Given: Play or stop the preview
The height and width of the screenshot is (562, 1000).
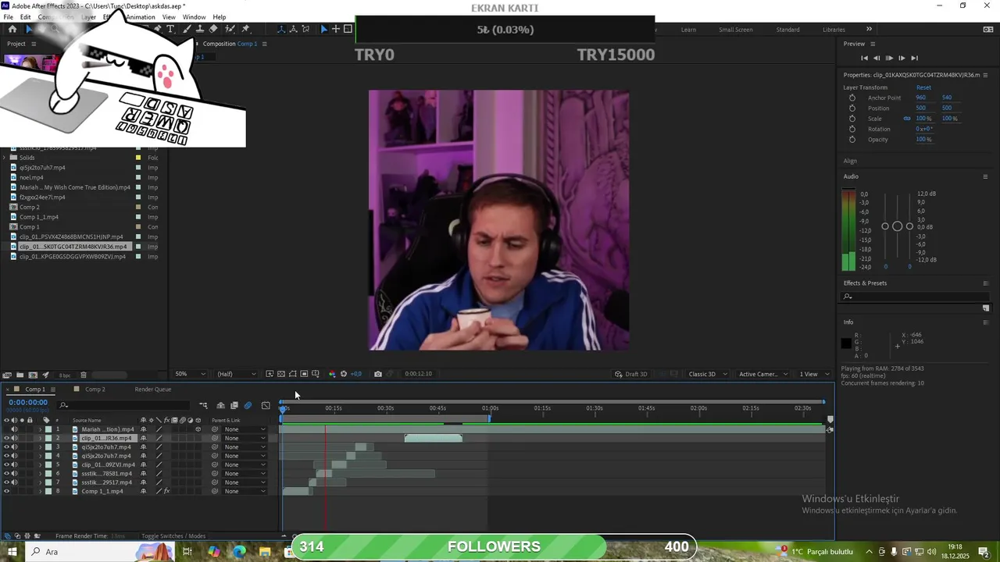Looking at the screenshot, I should (889, 58).
